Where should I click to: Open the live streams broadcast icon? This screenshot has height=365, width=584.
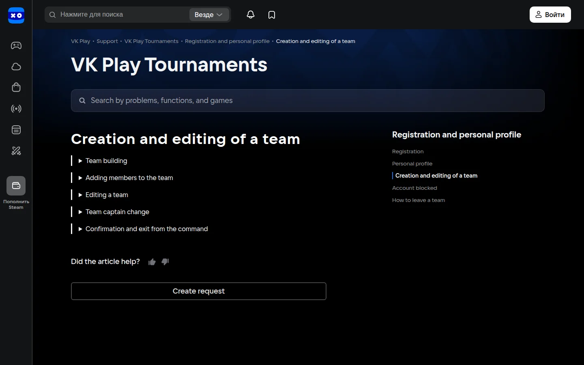pos(16,109)
